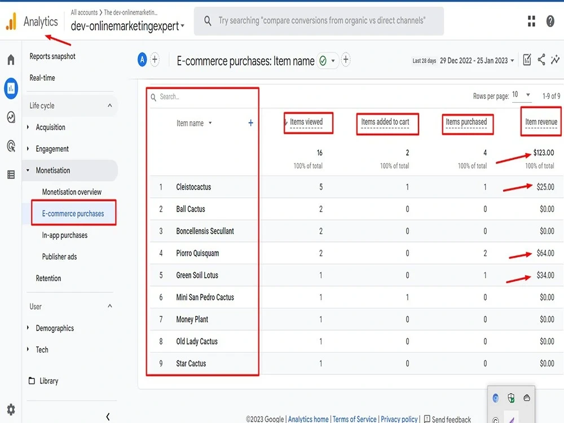
Task: Sort by Items viewed column
Action: (306, 122)
